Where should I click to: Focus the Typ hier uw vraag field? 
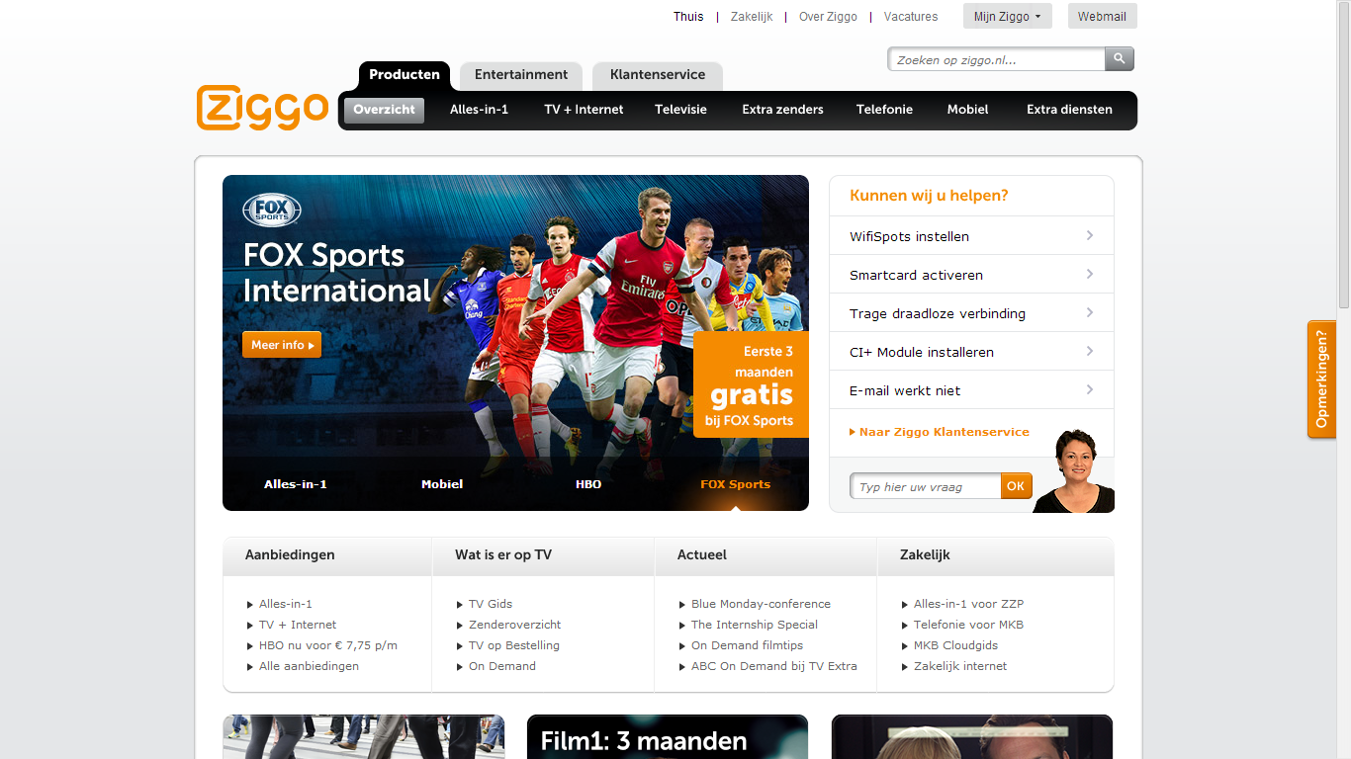(x=925, y=486)
